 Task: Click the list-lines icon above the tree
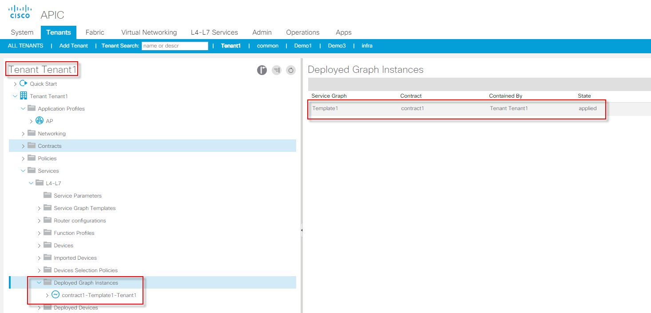point(277,70)
